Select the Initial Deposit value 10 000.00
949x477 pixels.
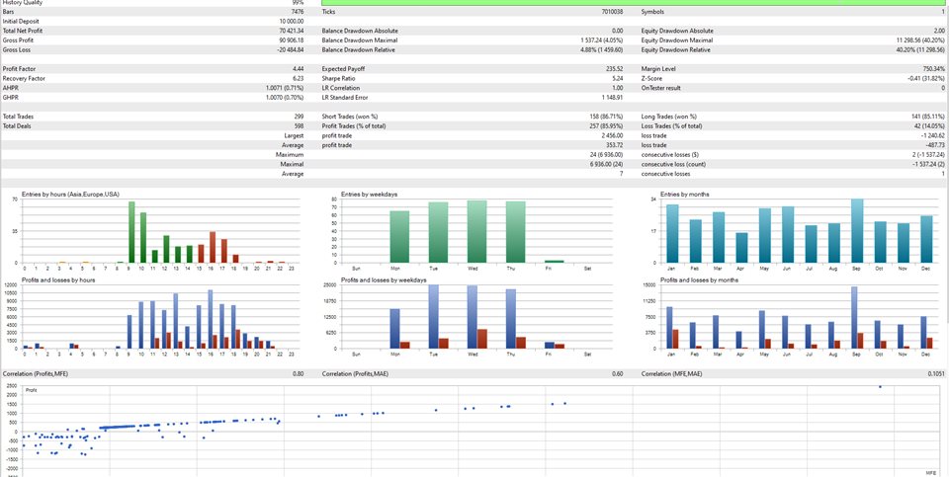pos(291,21)
